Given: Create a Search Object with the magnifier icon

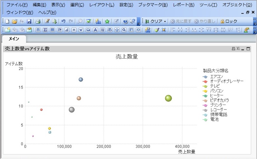Looking at the screenshot, I should (124, 30).
